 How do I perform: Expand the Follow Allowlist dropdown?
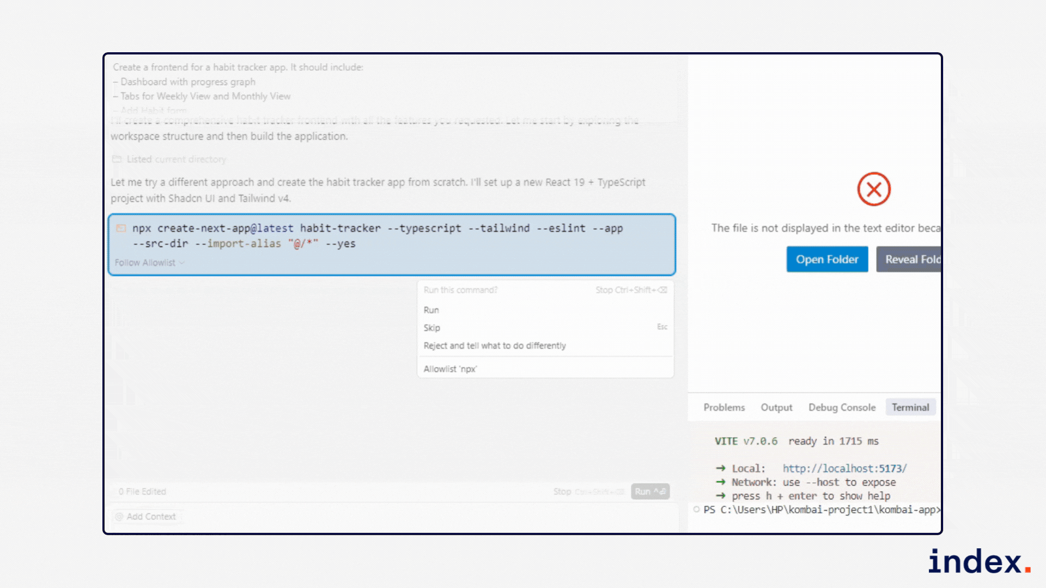(x=149, y=262)
